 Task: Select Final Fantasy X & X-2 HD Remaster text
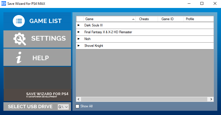point(108,32)
